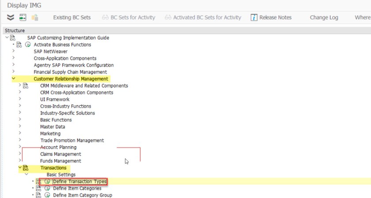Expand the Claims Management node
The width and height of the screenshot is (371, 198).
pos(20,154)
